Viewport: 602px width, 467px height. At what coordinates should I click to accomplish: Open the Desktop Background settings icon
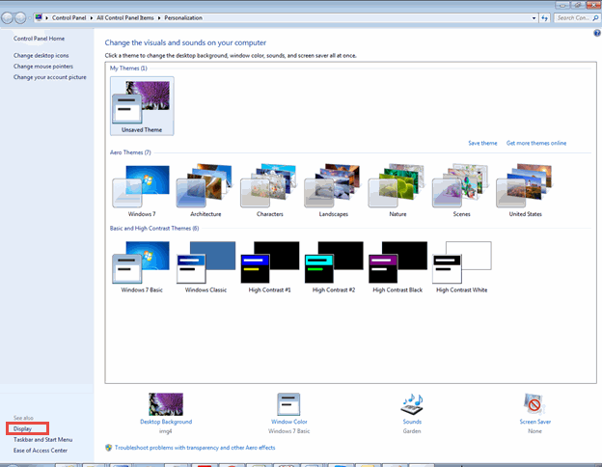pos(166,404)
